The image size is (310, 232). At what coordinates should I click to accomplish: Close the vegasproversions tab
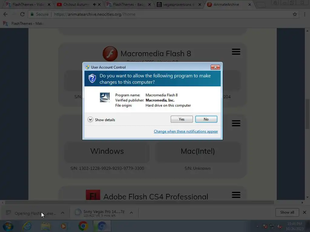[200, 4]
